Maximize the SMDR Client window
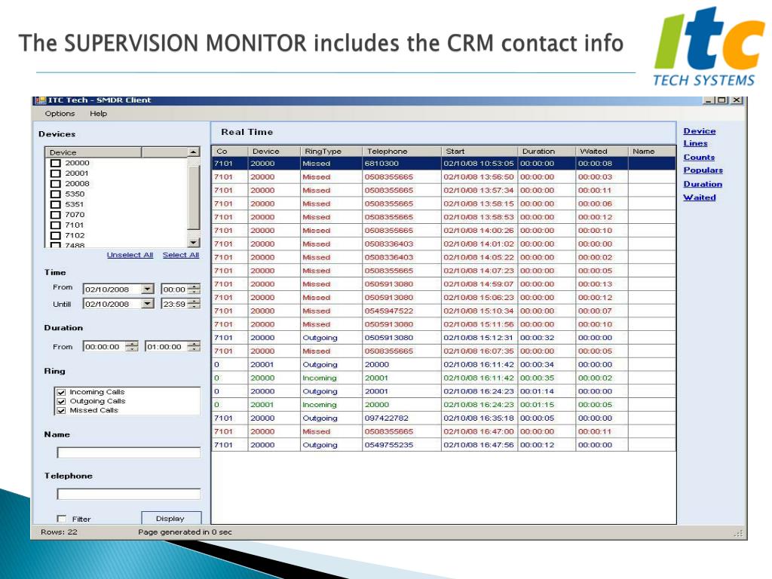The image size is (772, 579). pos(722,100)
